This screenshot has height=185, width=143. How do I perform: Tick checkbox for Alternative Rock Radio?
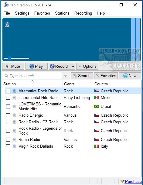(x=8, y=91)
